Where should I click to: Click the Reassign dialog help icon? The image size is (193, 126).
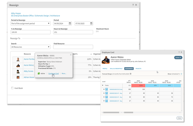[x=133, y=5]
